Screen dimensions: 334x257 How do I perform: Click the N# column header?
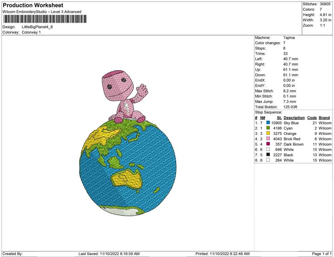[x=262, y=118]
